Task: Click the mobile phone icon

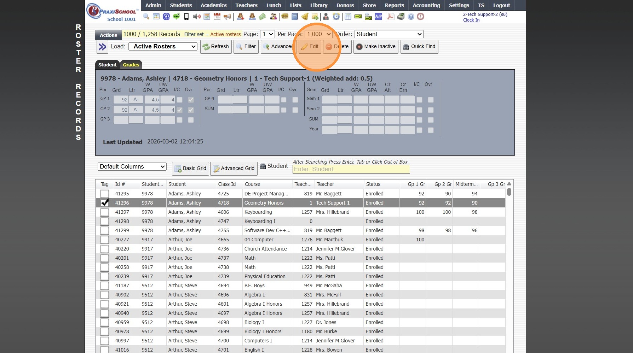Action: click(186, 17)
